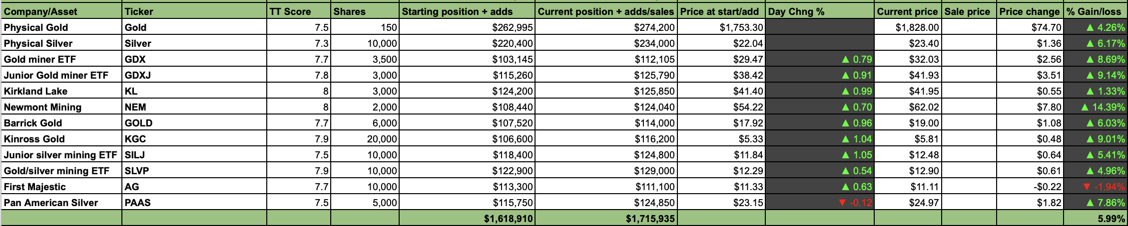Select the Day Chng % header
Viewport: 1128px width, 226px height.
[x=820, y=11]
